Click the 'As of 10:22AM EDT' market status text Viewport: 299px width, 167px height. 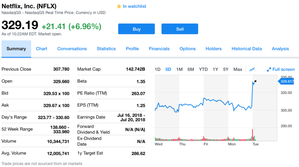pos(32,34)
